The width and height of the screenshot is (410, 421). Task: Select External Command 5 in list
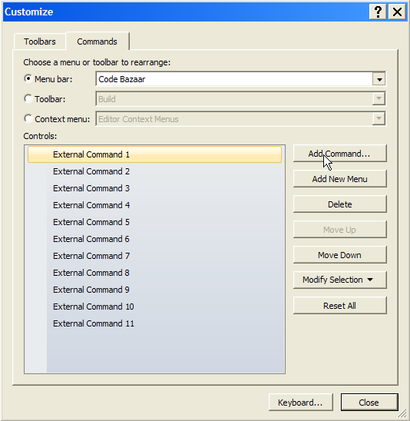click(154, 222)
